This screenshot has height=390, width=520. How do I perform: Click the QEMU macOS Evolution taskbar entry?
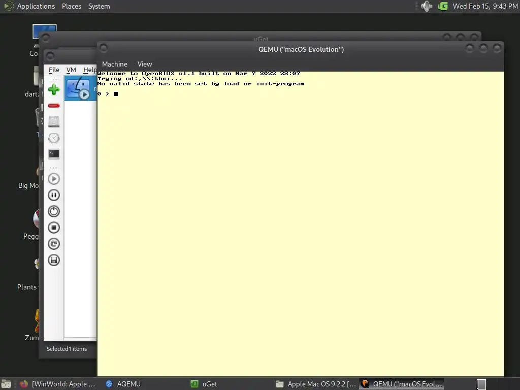pyautogui.click(x=402, y=384)
